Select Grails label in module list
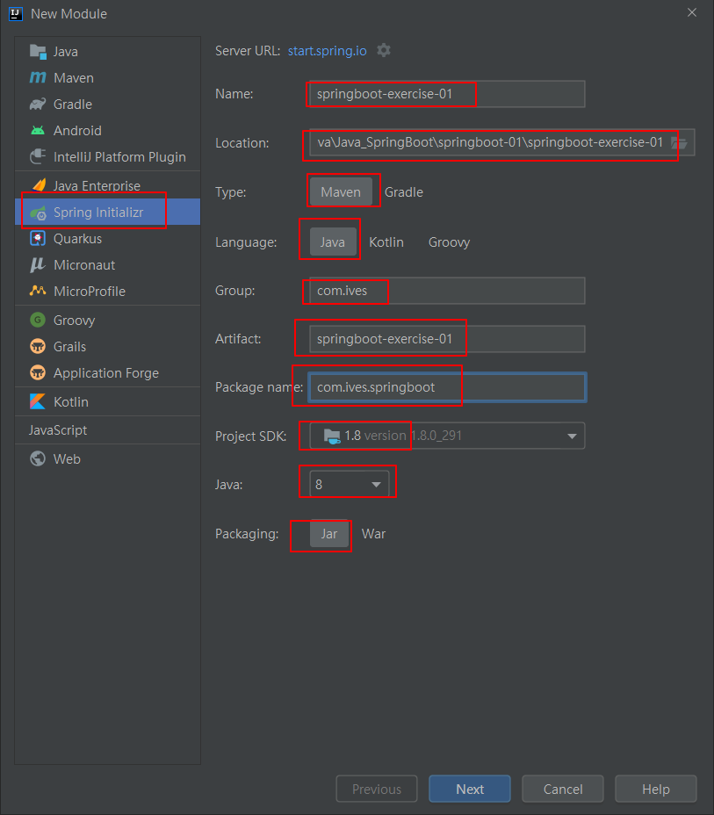Viewport: 714px width, 815px height. coord(69,347)
